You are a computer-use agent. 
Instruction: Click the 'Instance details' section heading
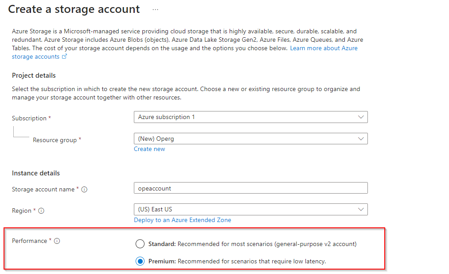pyautogui.click(x=36, y=173)
